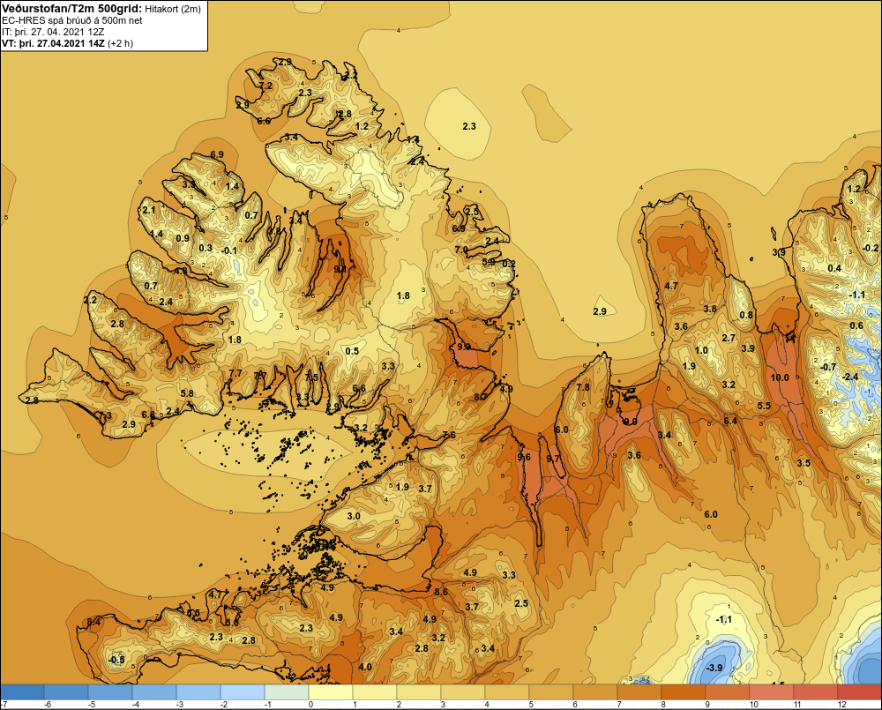This screenshot has height=710, width=882.
Task: Click the 7.8 temperature value on the map
Action: pyautogui.click(x=583, y=387)
